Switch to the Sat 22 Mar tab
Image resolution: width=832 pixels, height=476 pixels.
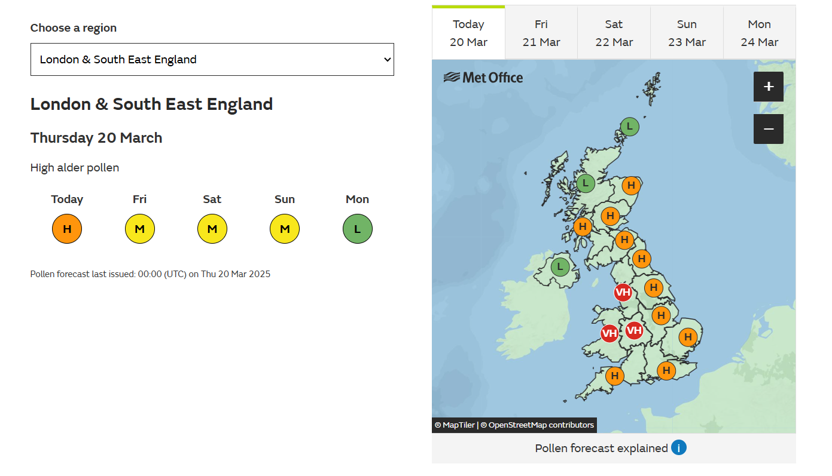(614, 33)
